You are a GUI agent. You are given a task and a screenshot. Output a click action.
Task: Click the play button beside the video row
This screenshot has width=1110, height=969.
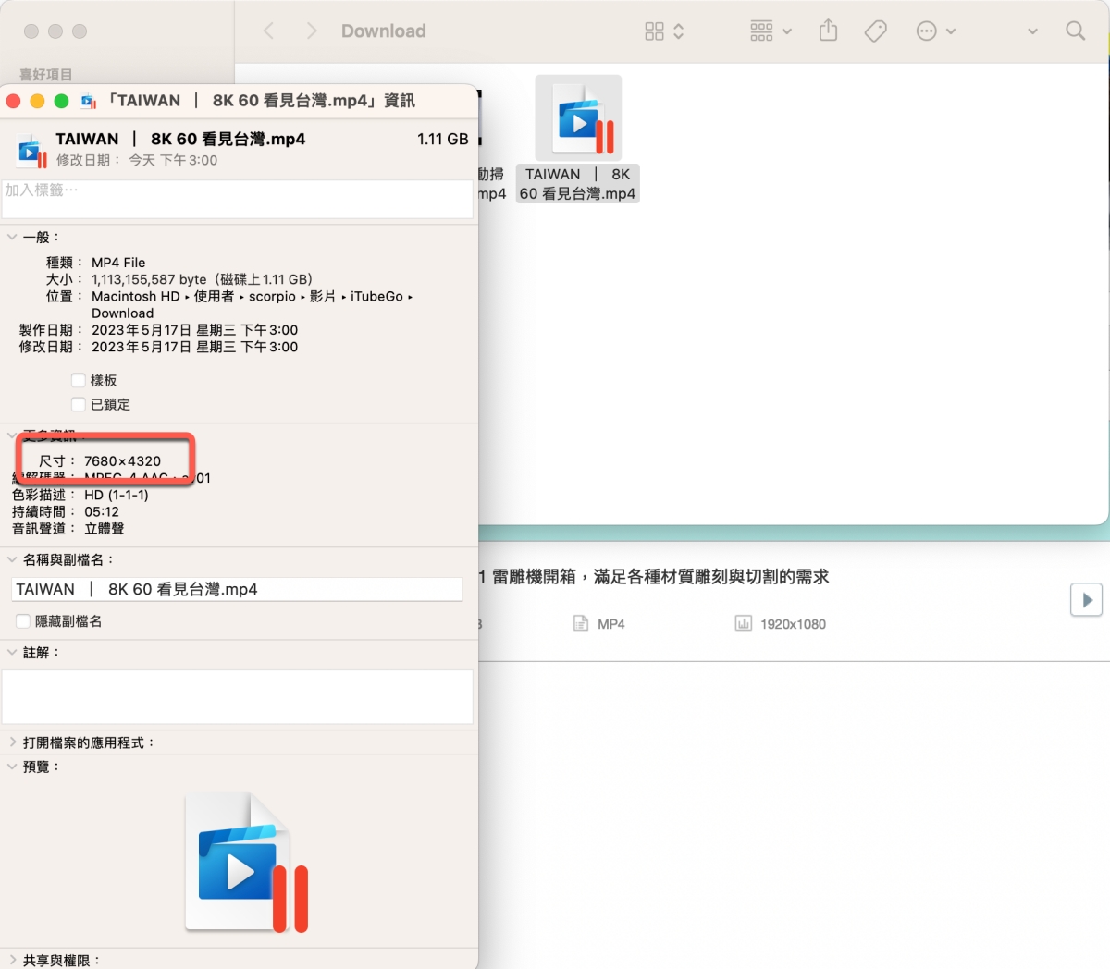coord(1087,599)
